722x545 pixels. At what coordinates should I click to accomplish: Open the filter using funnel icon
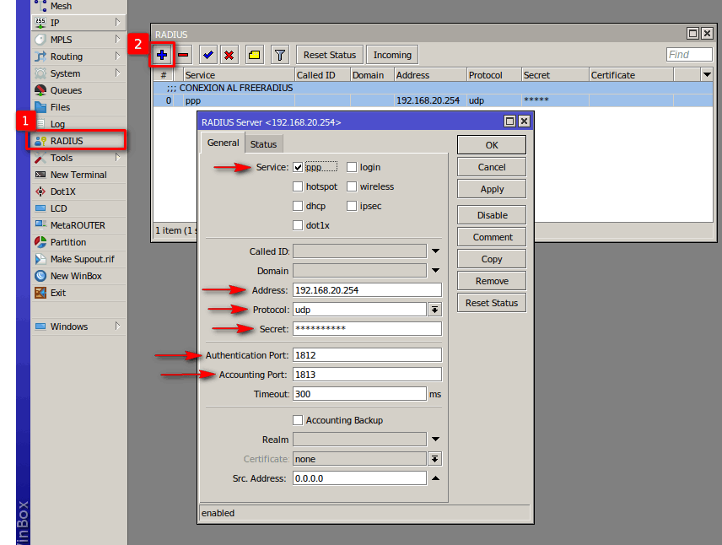click(278, 54)
